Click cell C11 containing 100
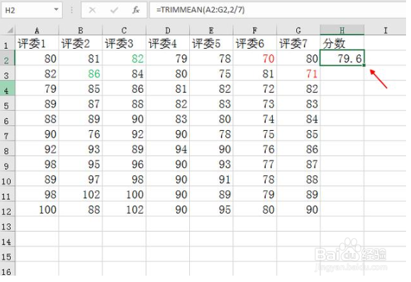411x282 pixels. tap(124, 194)
